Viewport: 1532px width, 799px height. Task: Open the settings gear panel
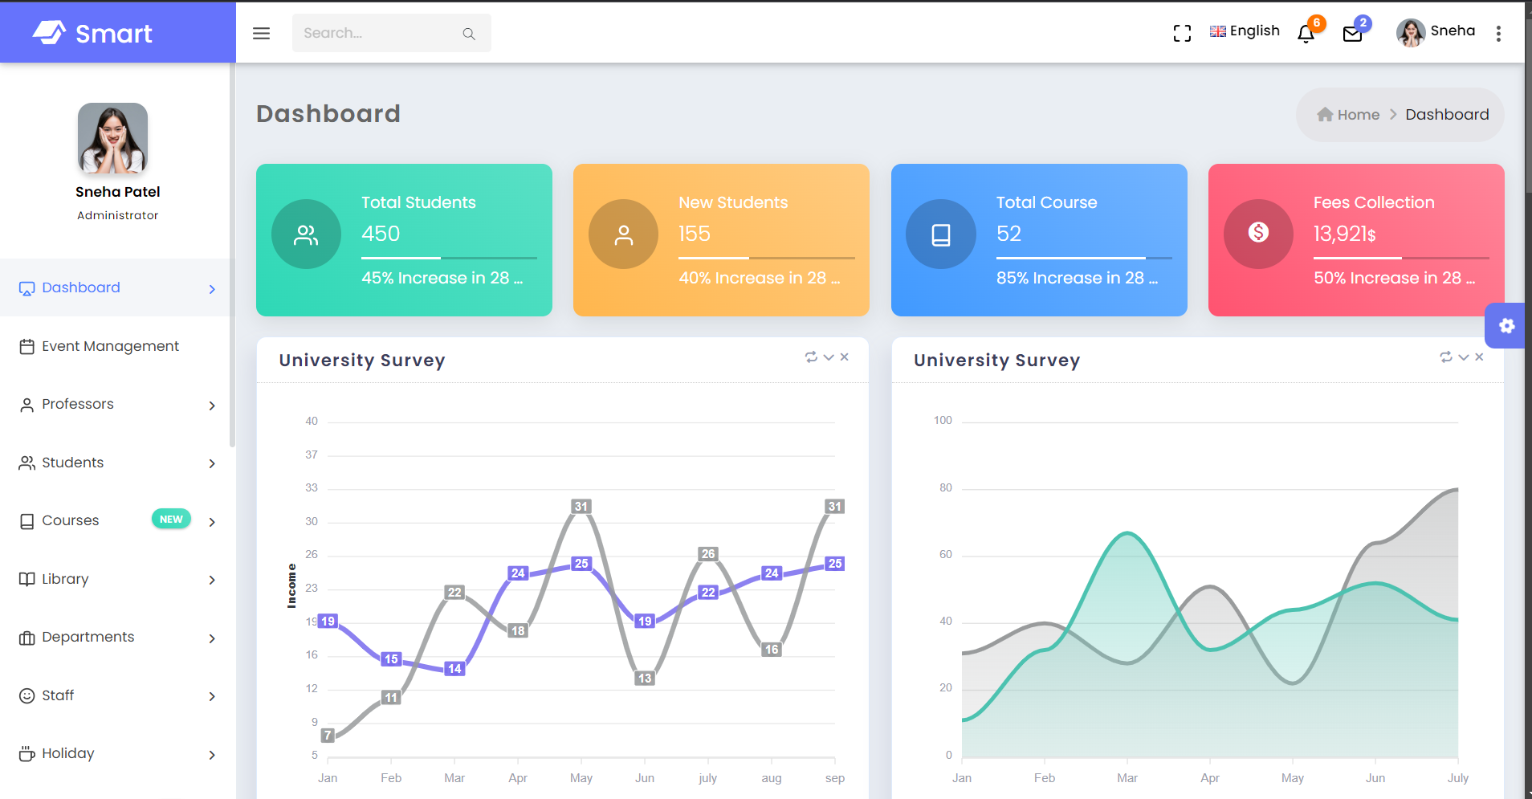[x=1506, y=325]
